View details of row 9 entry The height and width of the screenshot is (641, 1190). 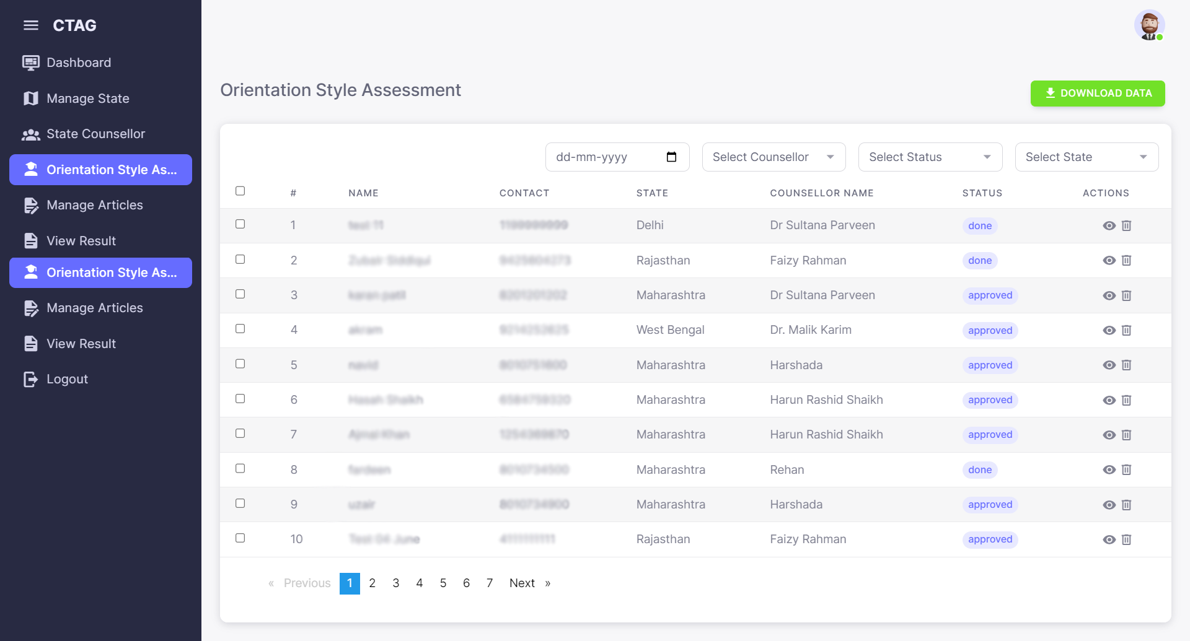(1109, 505)
